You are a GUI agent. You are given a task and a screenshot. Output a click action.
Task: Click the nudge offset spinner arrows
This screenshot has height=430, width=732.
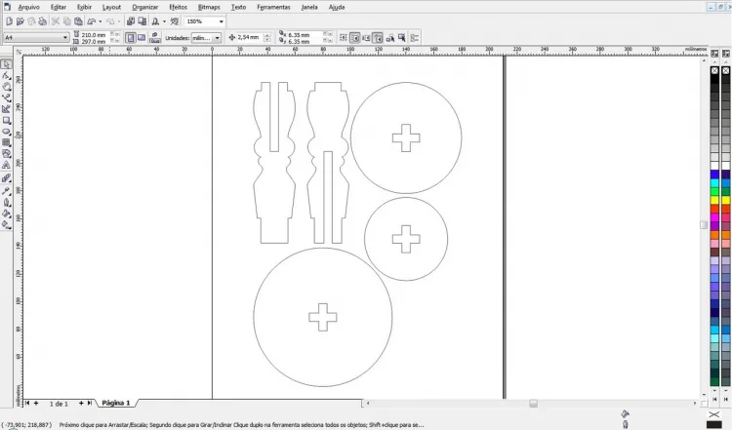(267, 37)
